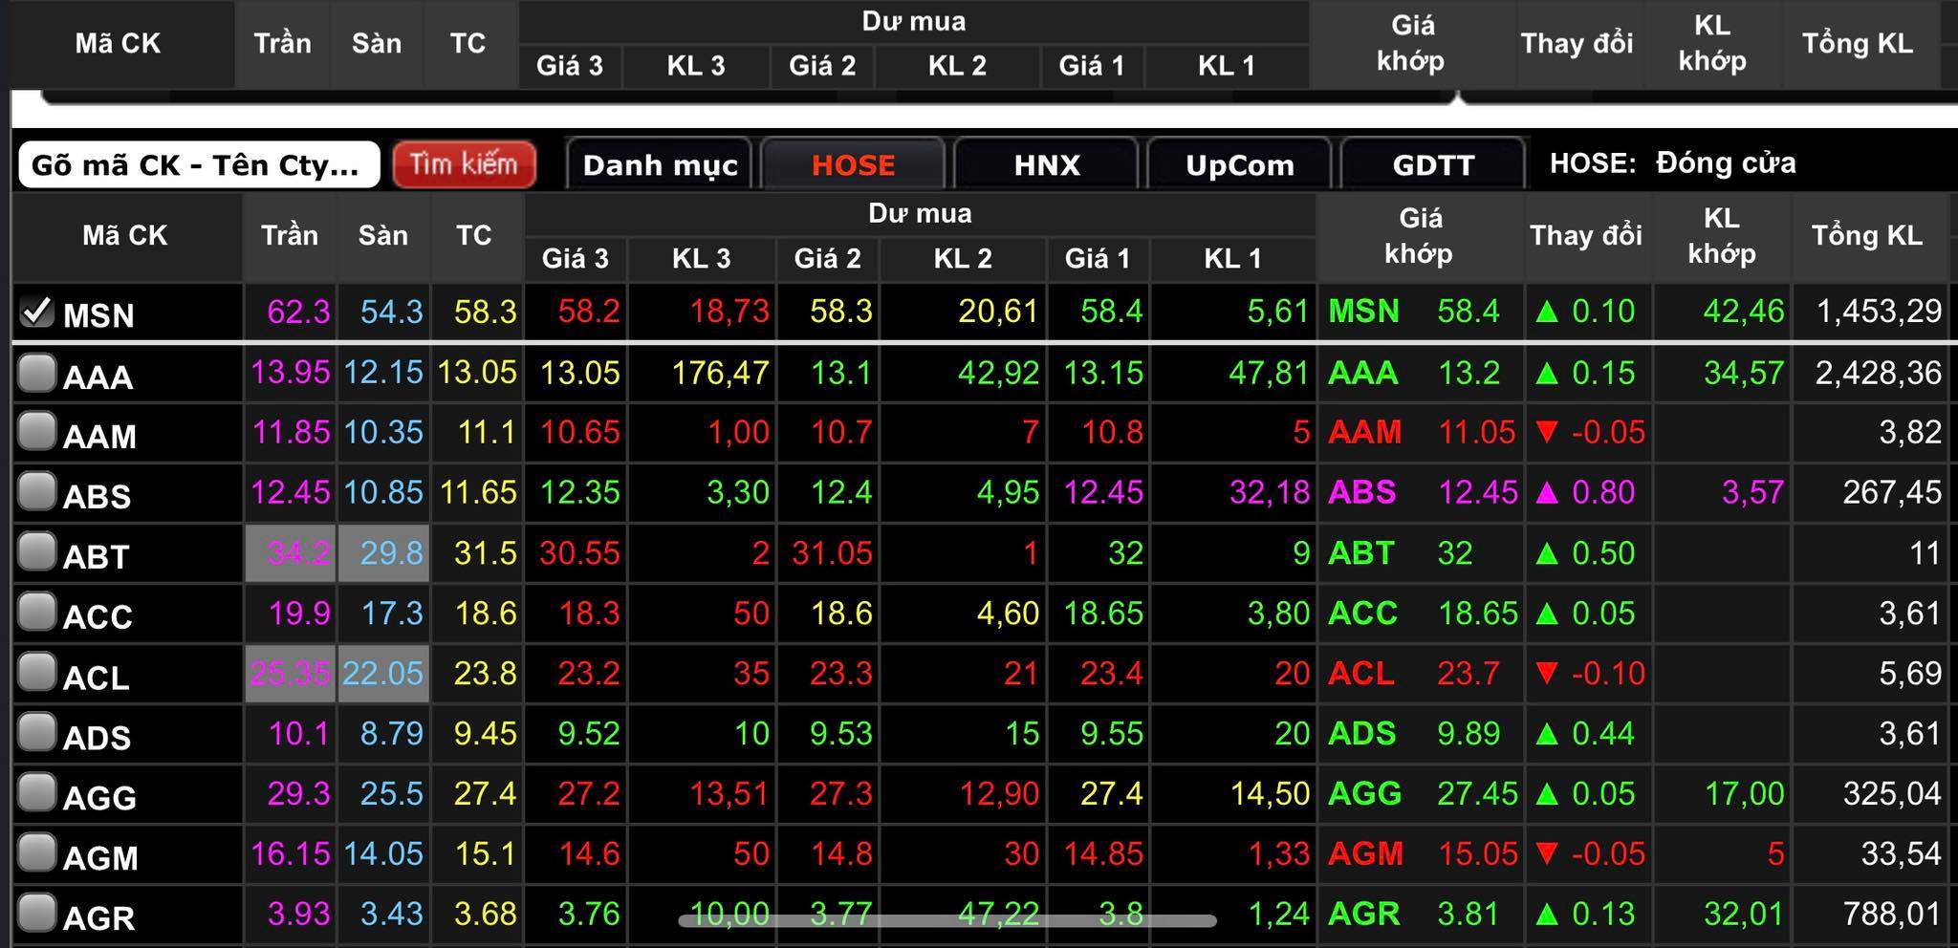The width and height of the screenshot is (1958, 948).
Task: Click AAA bid volume 176,47
Action: [720, 373]
